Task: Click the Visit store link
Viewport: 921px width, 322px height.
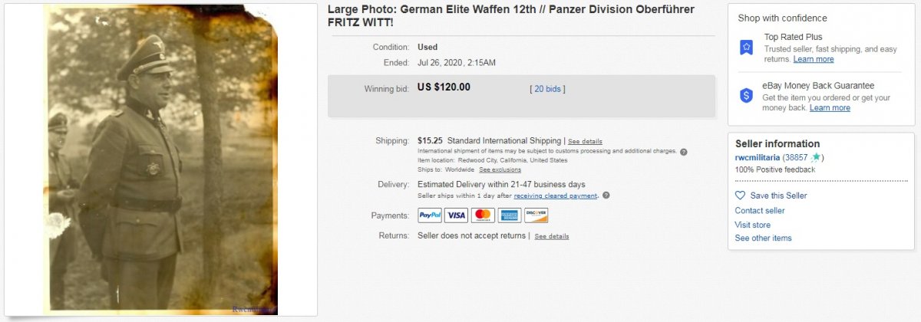Action: [x=753, y=225]
